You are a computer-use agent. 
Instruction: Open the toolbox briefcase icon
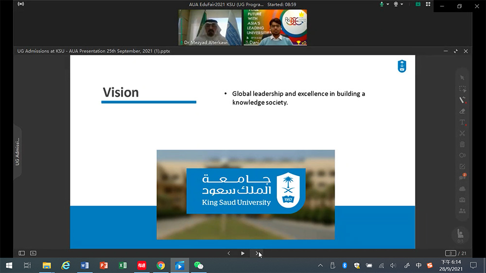pos(462,200)
